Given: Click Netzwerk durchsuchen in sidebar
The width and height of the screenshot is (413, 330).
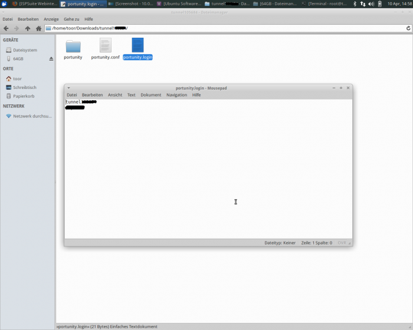Looking at the screenshot, I should tap(32, 116).
